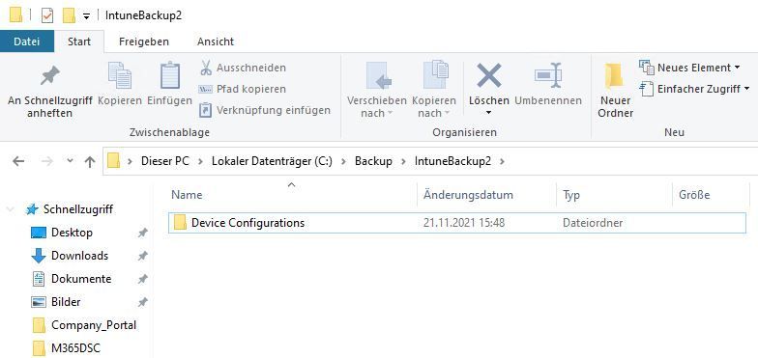This screenshot has height=358, width=758.
Task: Click the new folder icon in title bar
Action: (x=70, y=15)
